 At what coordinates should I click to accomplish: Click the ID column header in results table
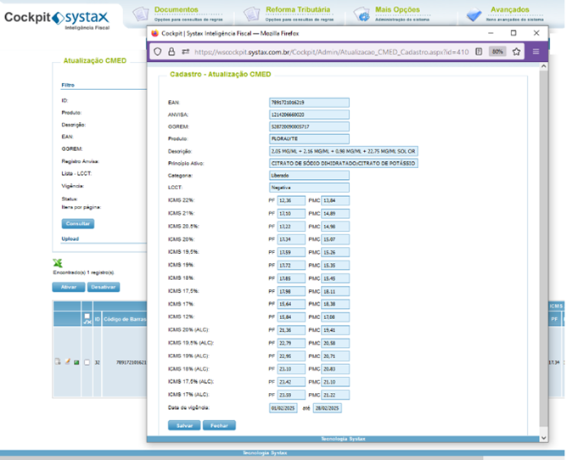[97, 319]
